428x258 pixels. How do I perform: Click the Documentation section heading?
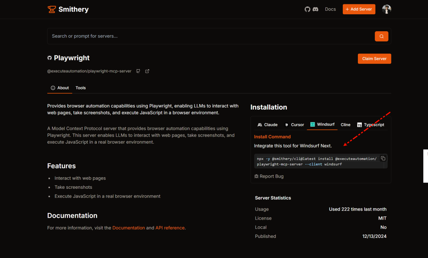coord(73,216)
